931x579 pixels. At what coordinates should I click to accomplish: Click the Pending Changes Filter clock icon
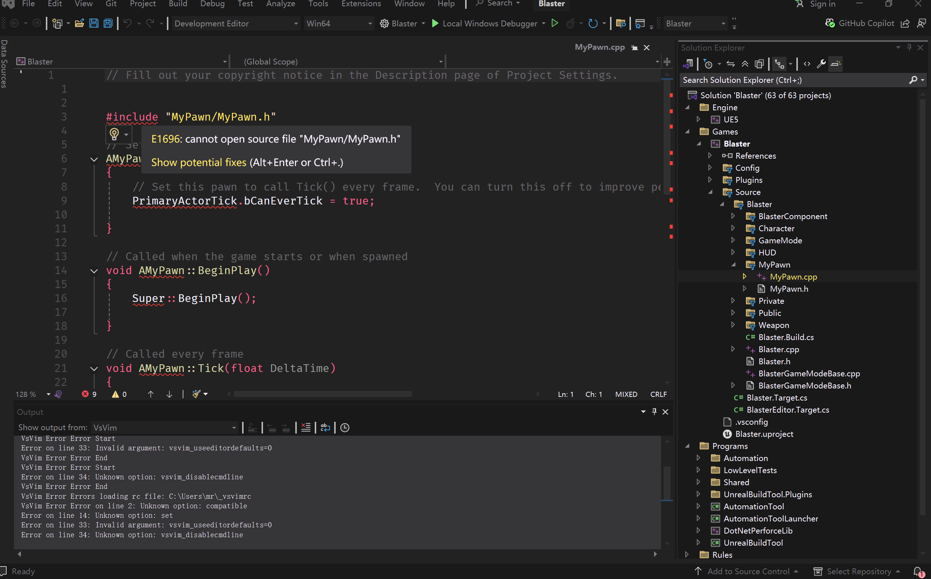[x=708, y=64]
